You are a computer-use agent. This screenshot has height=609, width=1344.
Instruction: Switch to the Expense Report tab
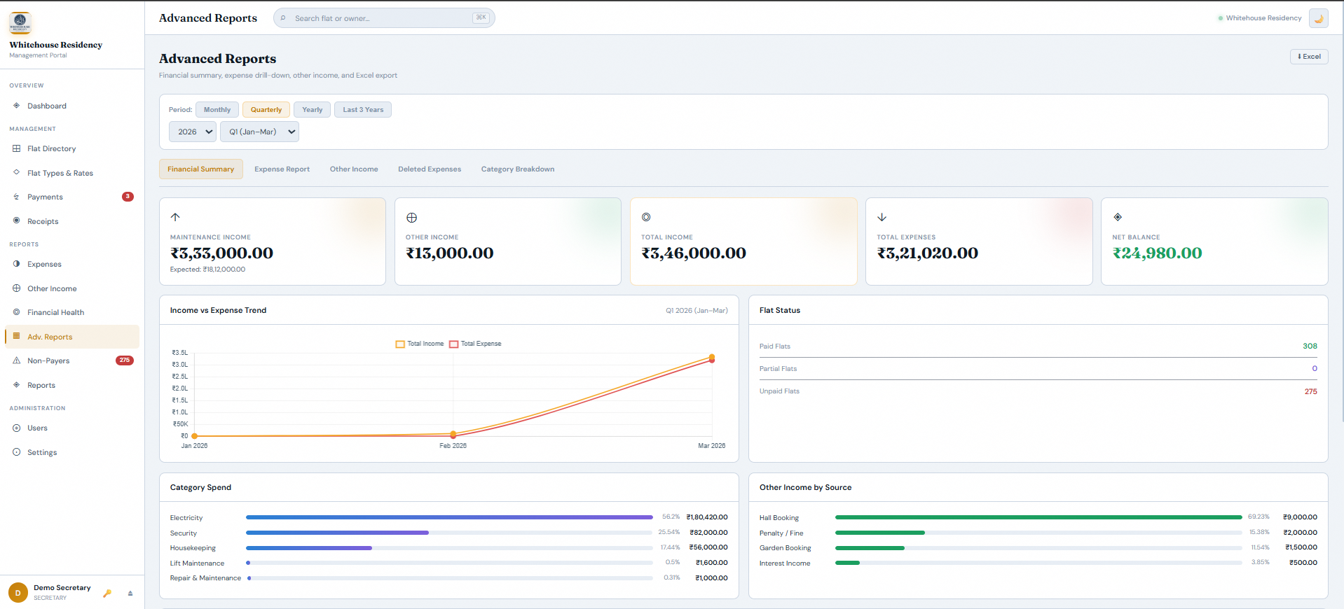282,169
